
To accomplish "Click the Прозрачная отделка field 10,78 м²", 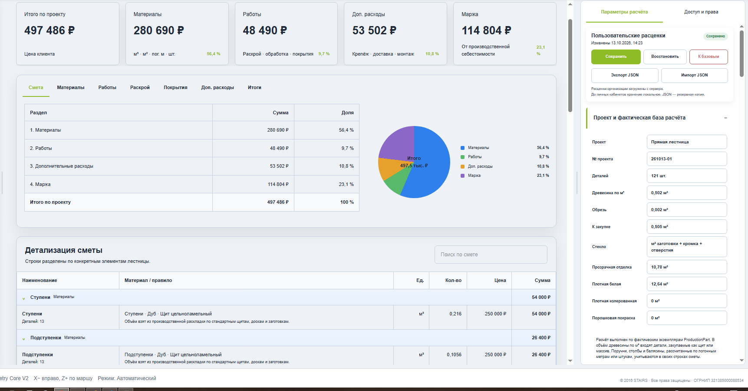I will [687, 267].
